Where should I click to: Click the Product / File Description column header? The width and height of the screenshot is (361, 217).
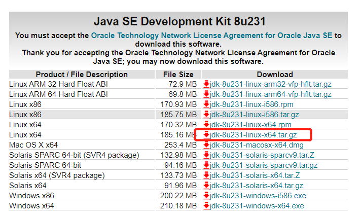[x=82, y=75]
